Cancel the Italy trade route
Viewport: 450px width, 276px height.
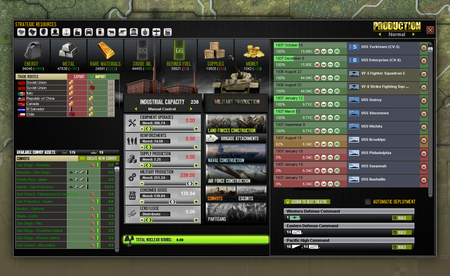pyautogui.click(x=111, y=93)
